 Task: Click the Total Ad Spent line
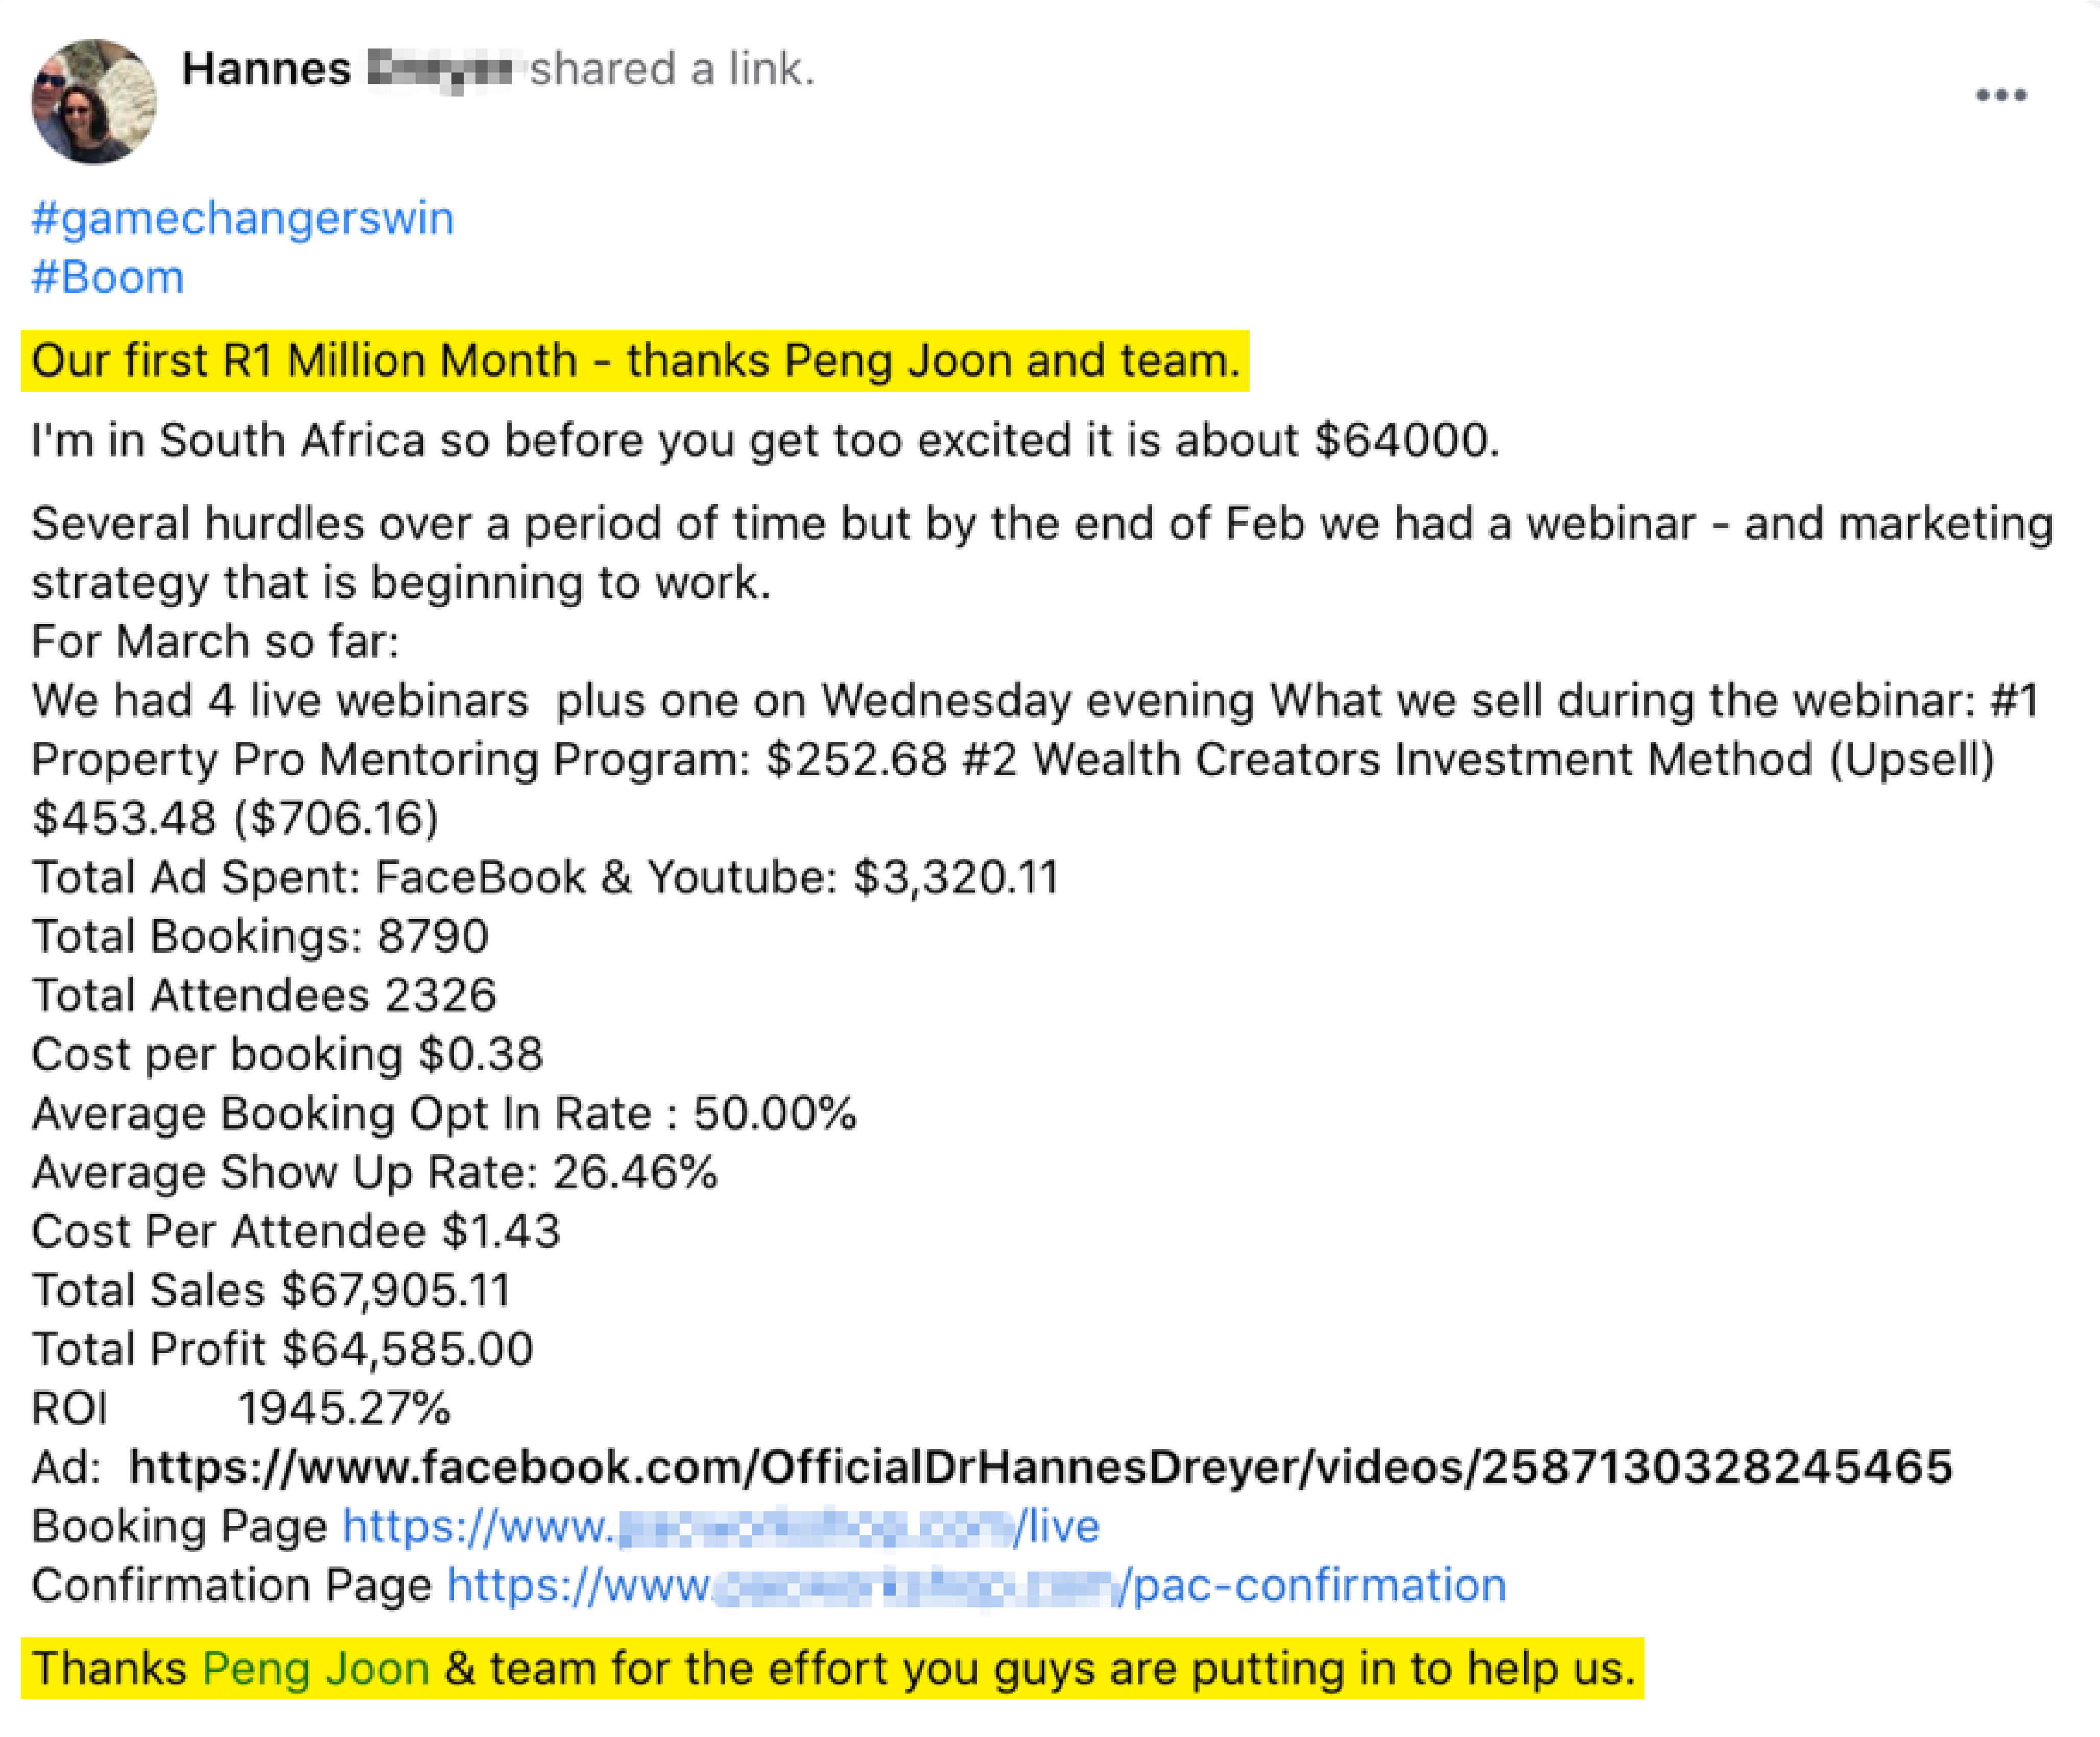coord(545,878)
